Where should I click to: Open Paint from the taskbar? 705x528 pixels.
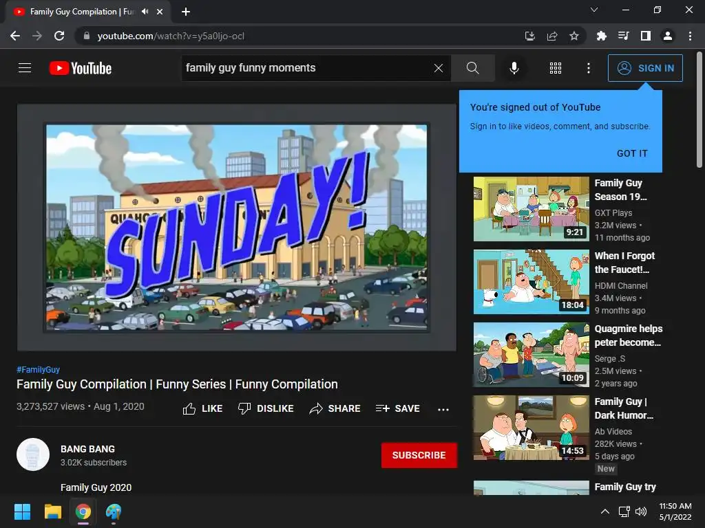114,511
